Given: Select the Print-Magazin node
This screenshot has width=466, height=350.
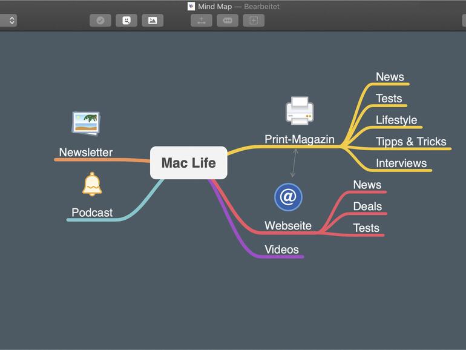Looking at the screenshot, I should [300, 139].
